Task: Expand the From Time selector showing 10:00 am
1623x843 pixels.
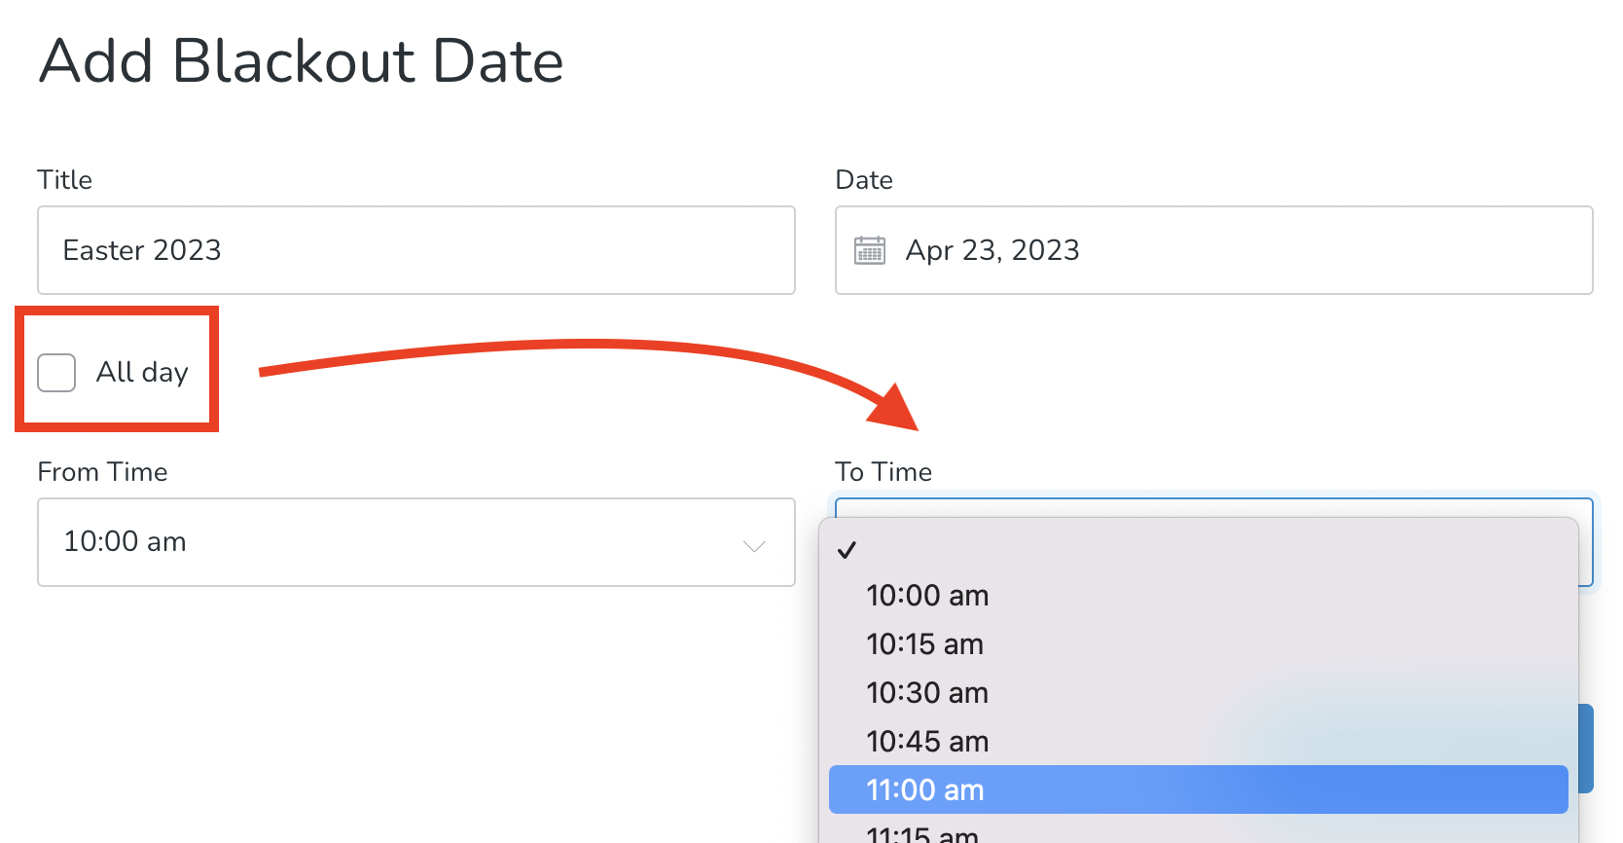Action: click(x=415, y=542)
